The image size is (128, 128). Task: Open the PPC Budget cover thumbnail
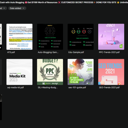coord(50,72)
